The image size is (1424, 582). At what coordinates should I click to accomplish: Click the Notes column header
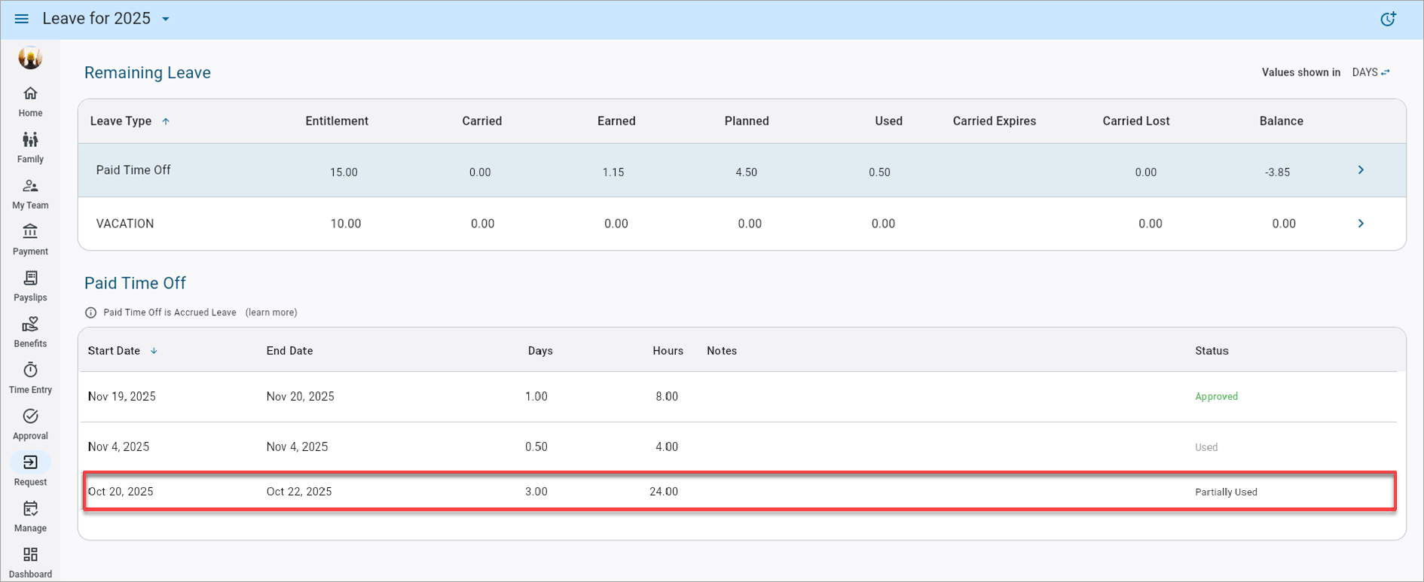(x=722, y=351)
